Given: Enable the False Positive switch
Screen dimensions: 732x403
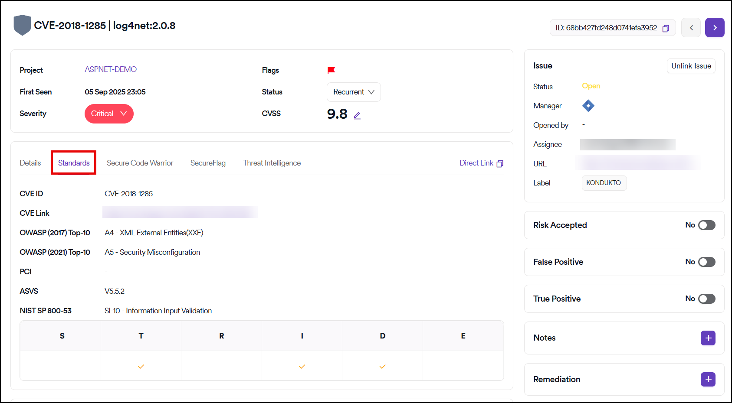Looking at the screenshot, I should coord(706,262).
